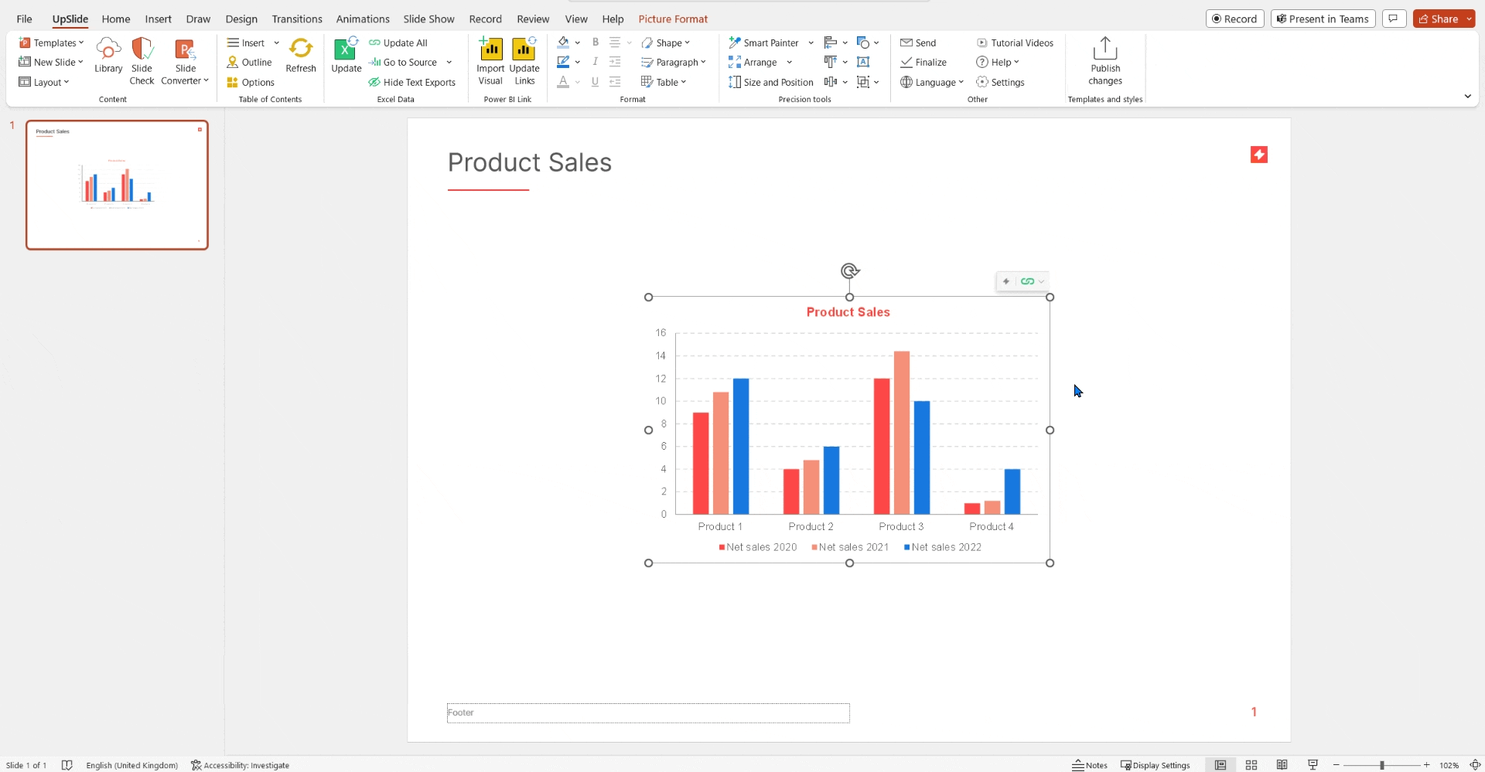The image size is (1485, 772).
Task: Switch to the Picture Format tab
Action: [674, 19]
